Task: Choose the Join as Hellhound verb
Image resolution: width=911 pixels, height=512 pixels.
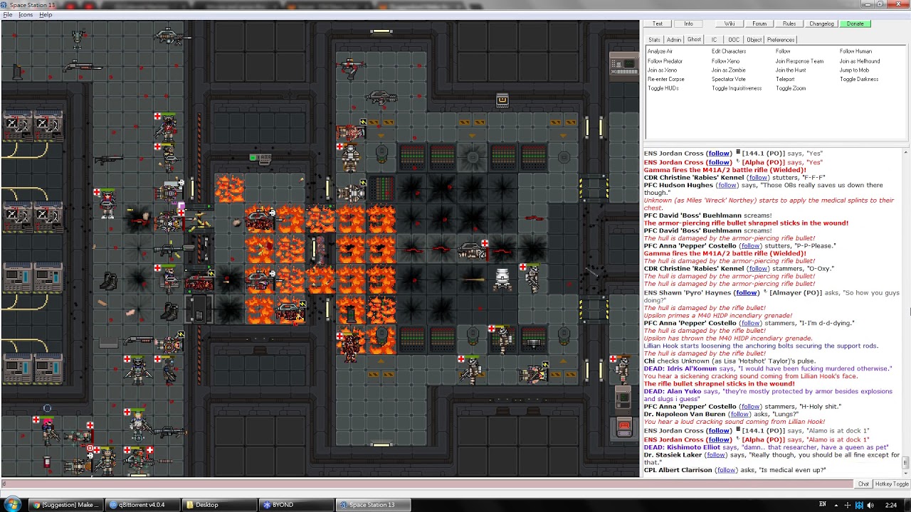Action: coord(860,61)
